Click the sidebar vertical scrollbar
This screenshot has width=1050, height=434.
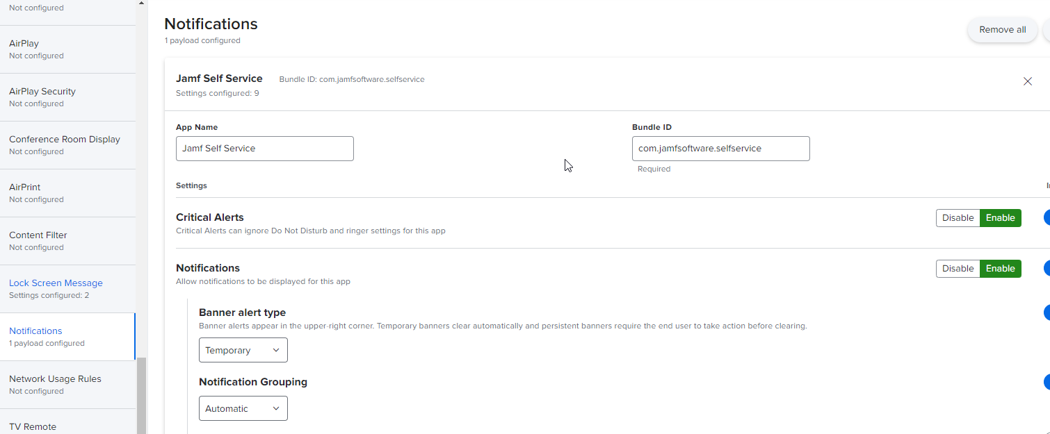142,395
